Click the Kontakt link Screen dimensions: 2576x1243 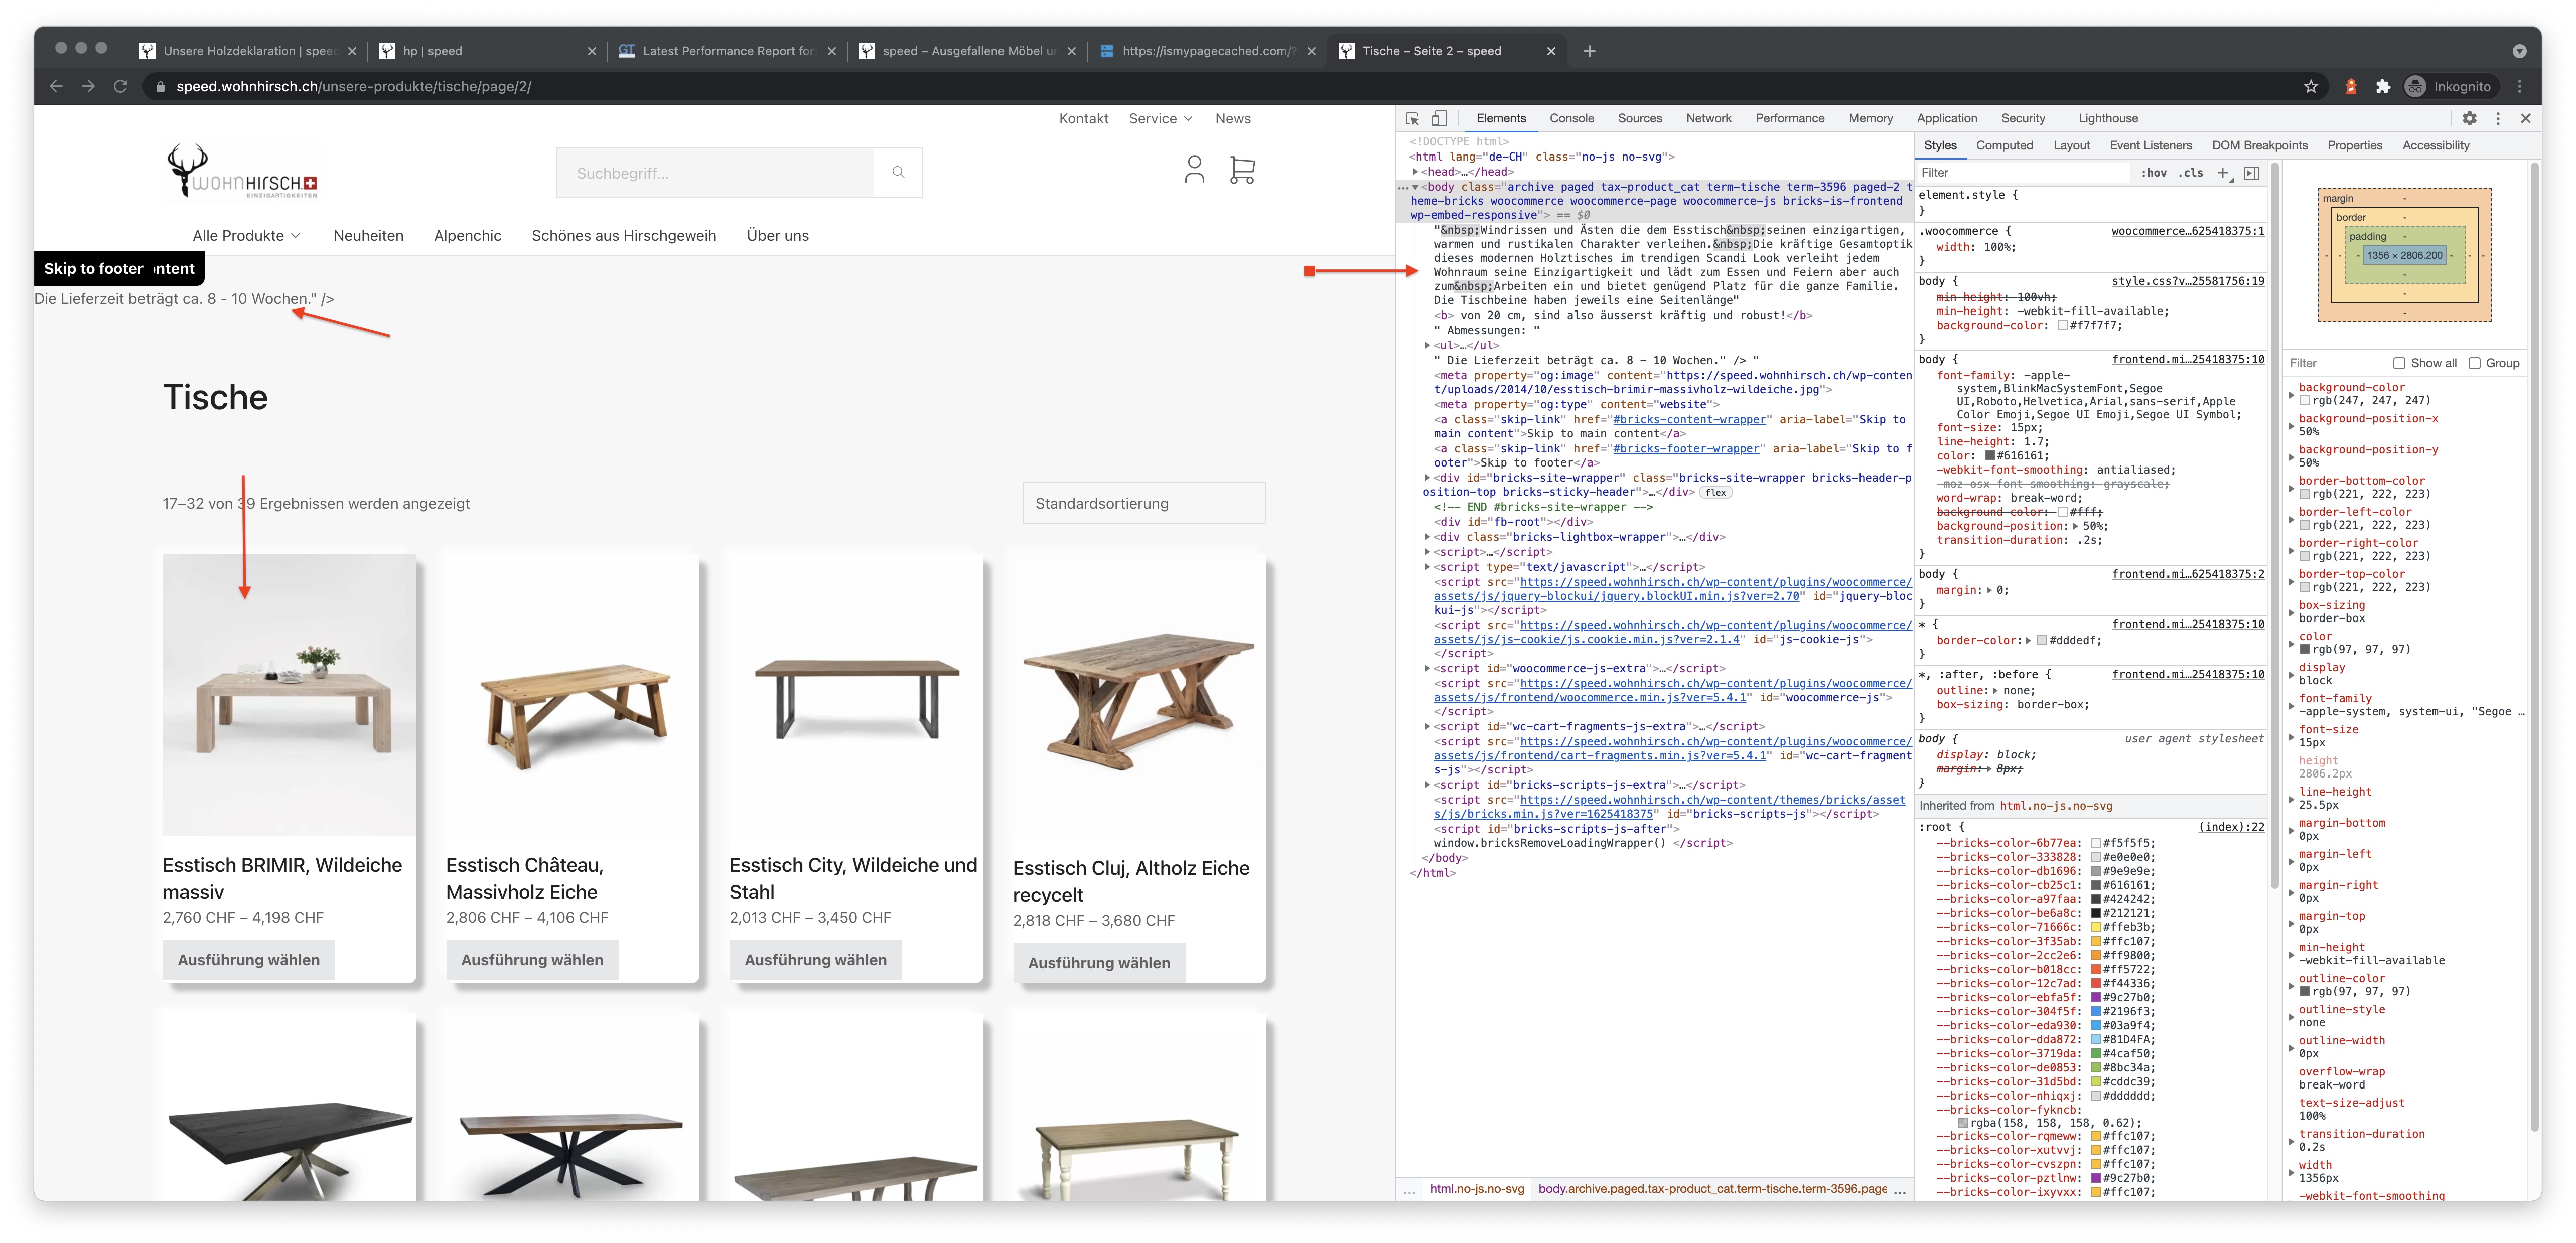click(1083, 118)
